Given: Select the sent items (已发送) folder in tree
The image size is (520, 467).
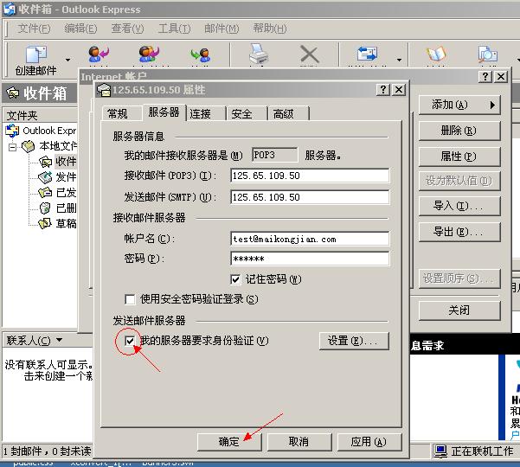Looking at the screenshot, I should click(58, 193).
